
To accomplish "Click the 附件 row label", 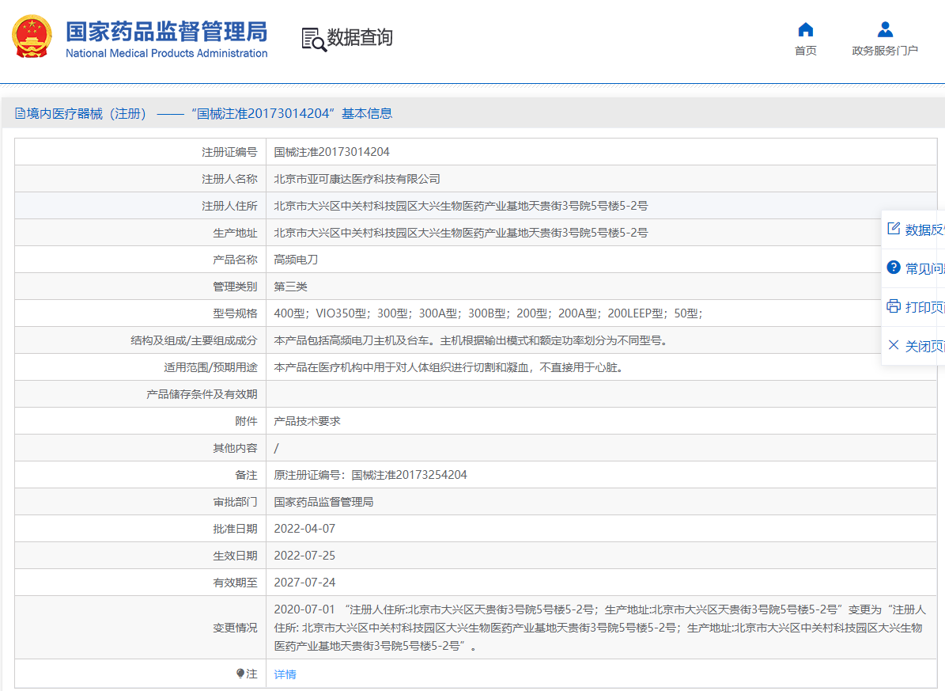I will click(x=246, y=421).
